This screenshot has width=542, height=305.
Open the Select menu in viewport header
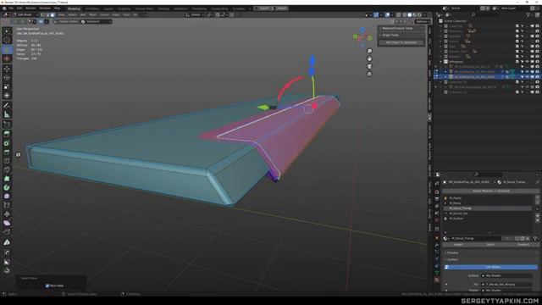pos(72,15)
